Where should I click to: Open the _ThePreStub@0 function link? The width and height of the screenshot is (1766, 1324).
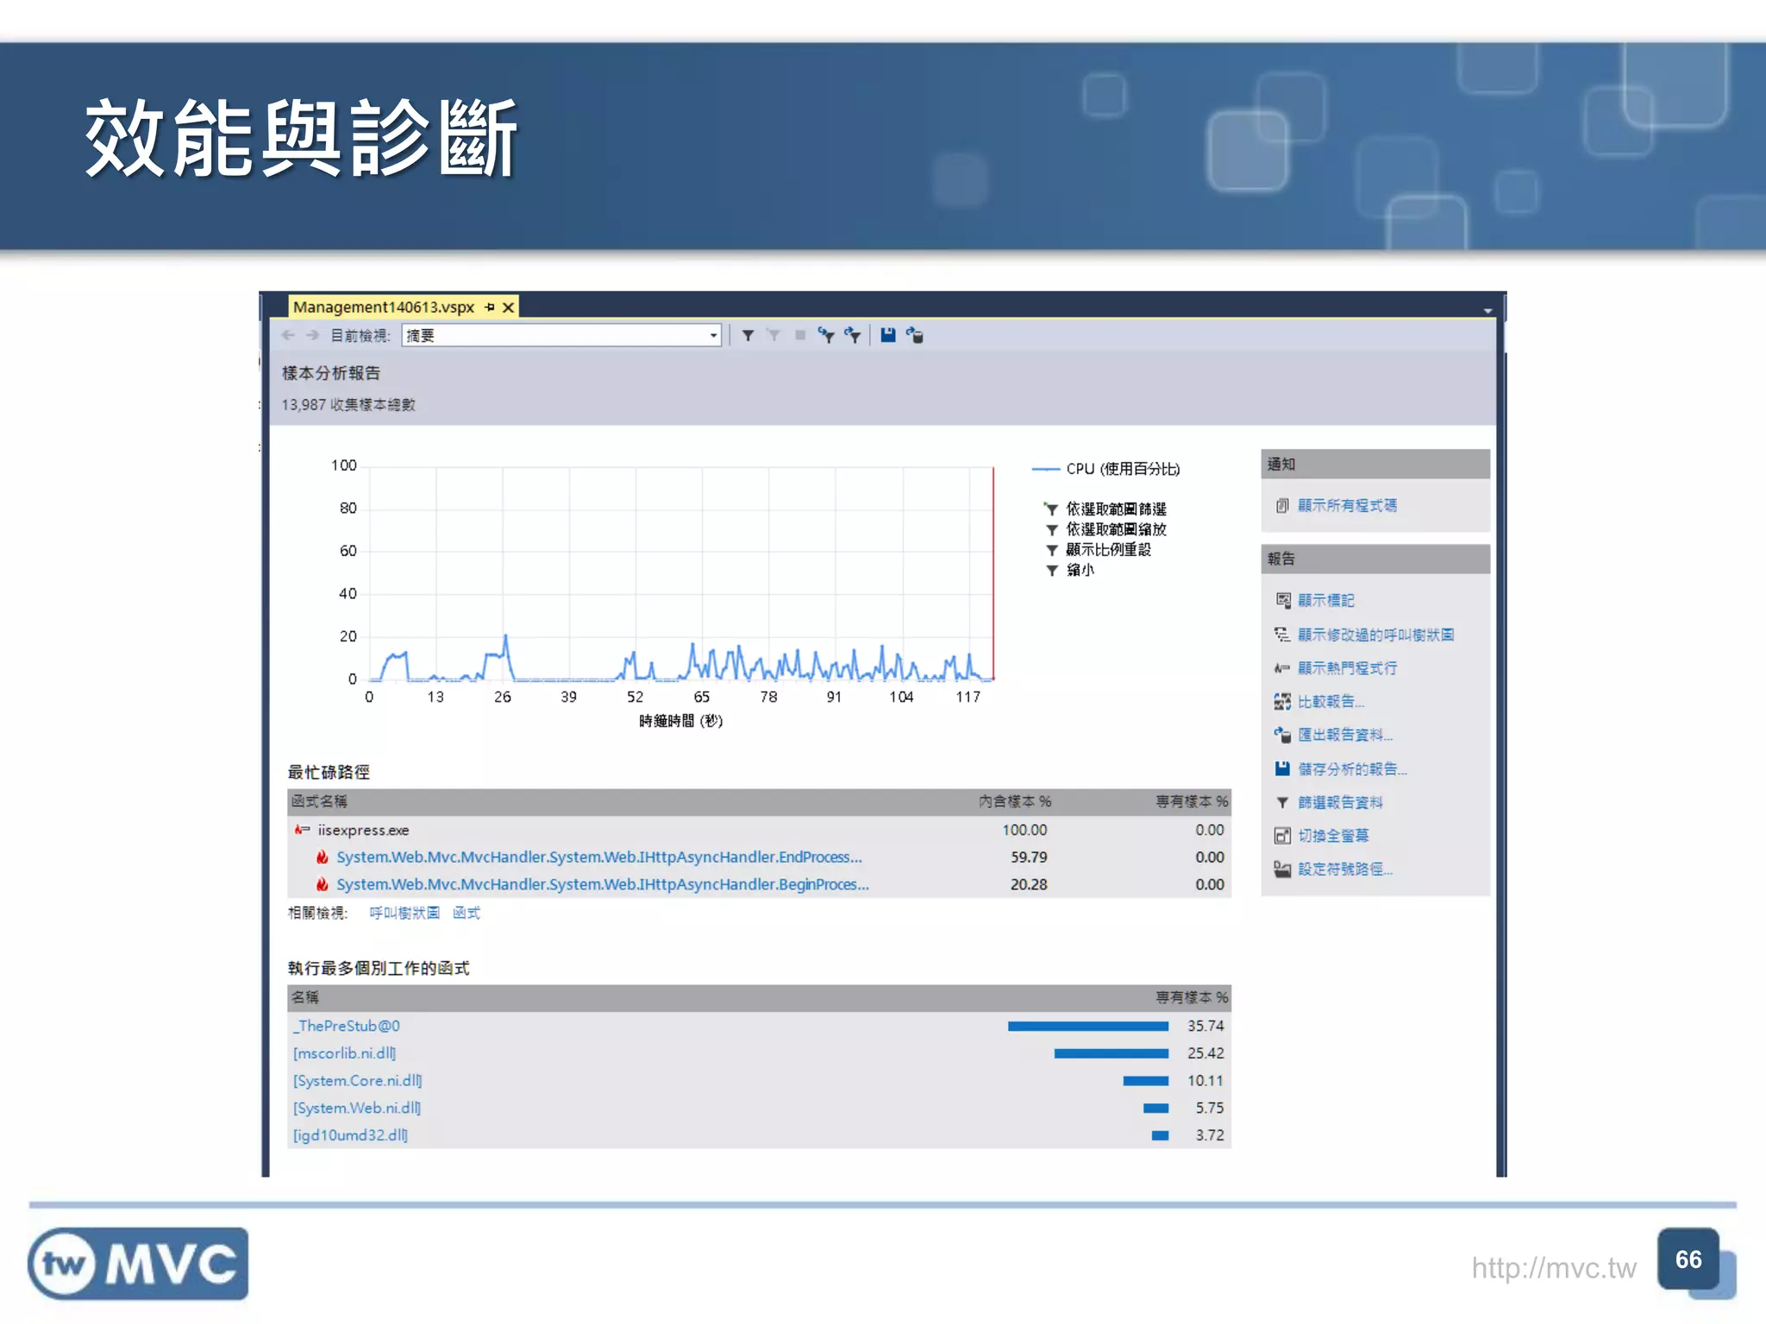pos(347,1026)
